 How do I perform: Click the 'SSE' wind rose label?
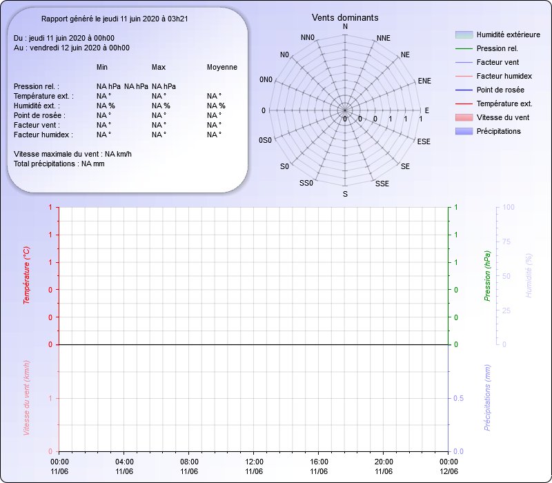(x=382, y=184)
